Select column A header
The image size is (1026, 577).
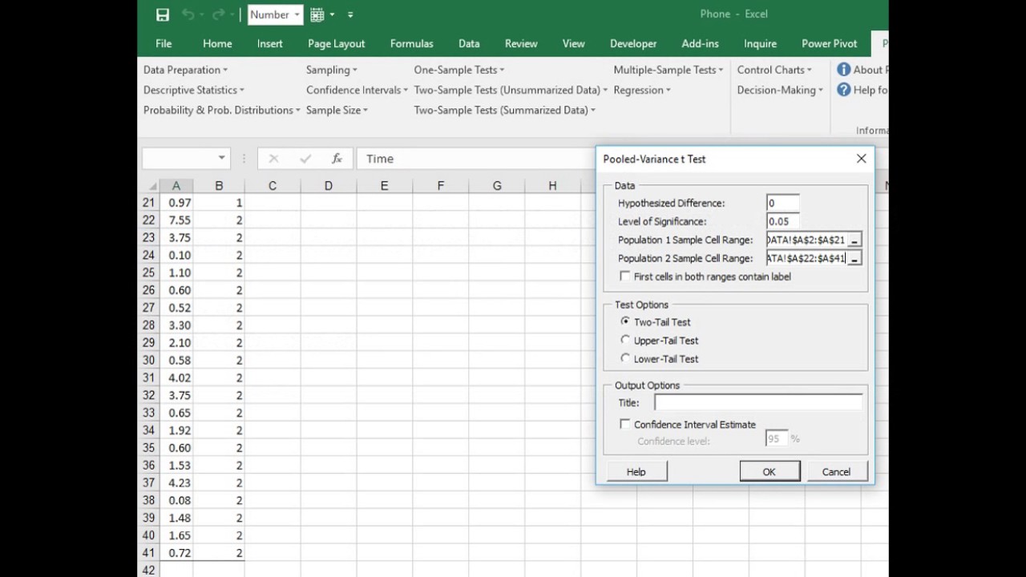coord(176,186)
